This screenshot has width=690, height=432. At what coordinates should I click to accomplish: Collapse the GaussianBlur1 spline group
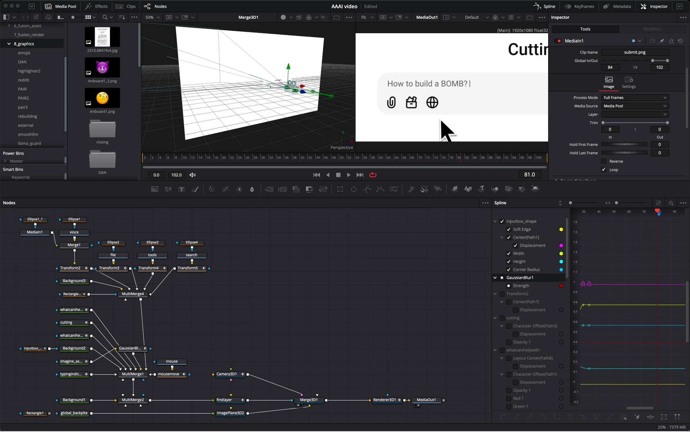495,278
